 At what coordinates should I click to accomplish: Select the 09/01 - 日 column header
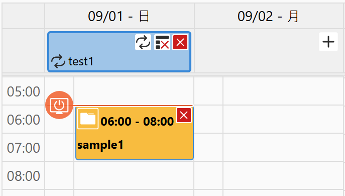pos(120,16)
